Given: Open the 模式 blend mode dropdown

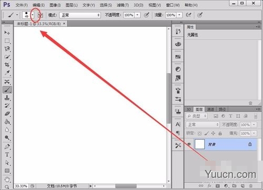Looking at the screenshot, I should (80, 15).
